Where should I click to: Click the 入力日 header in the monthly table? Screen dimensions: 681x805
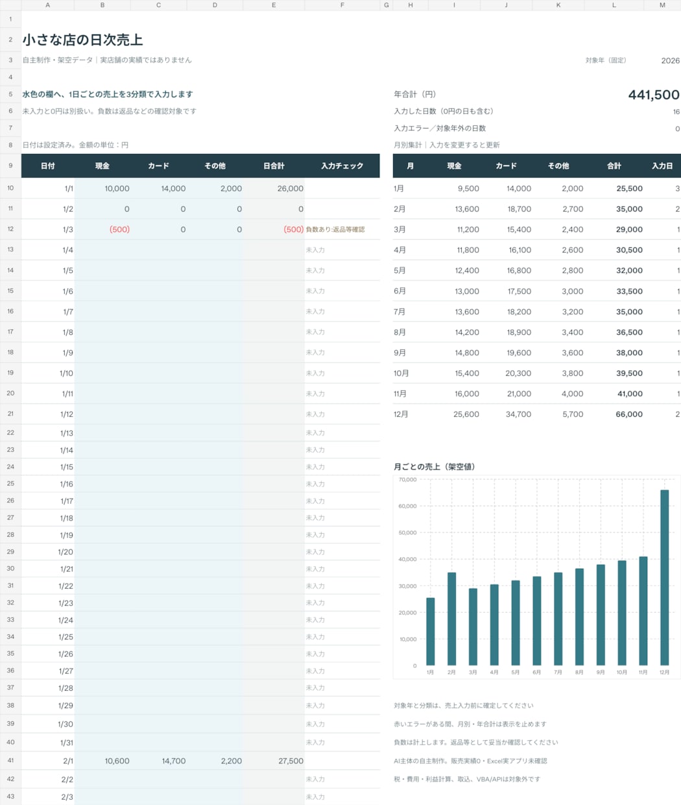click(x=662, y=166)
